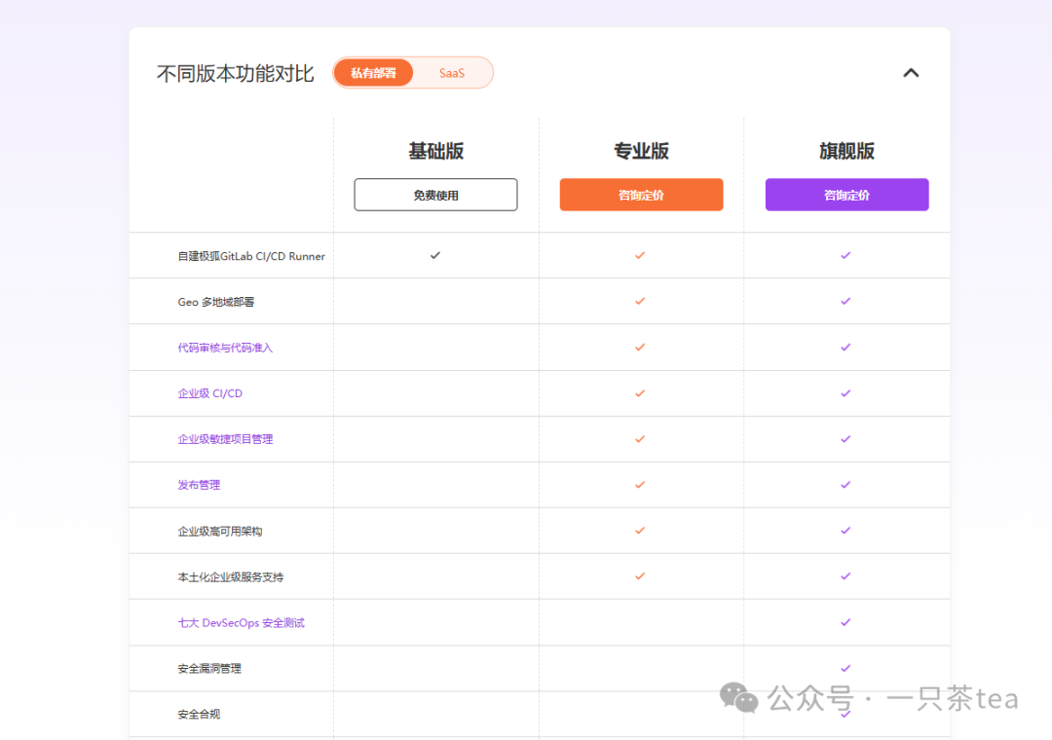
Task: Click the 免费使用 button under 基础版
Action: pos(435,195)
